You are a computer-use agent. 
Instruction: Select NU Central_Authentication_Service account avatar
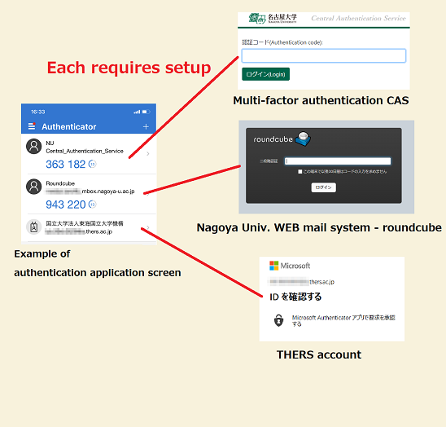34,146
